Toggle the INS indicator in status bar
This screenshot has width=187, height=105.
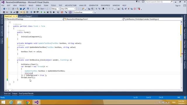coord(179,97)
